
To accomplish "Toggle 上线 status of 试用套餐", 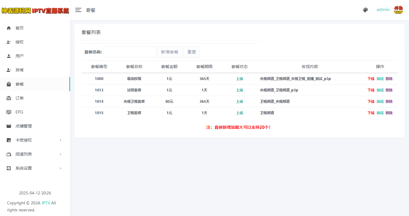I will click(240, 90).
